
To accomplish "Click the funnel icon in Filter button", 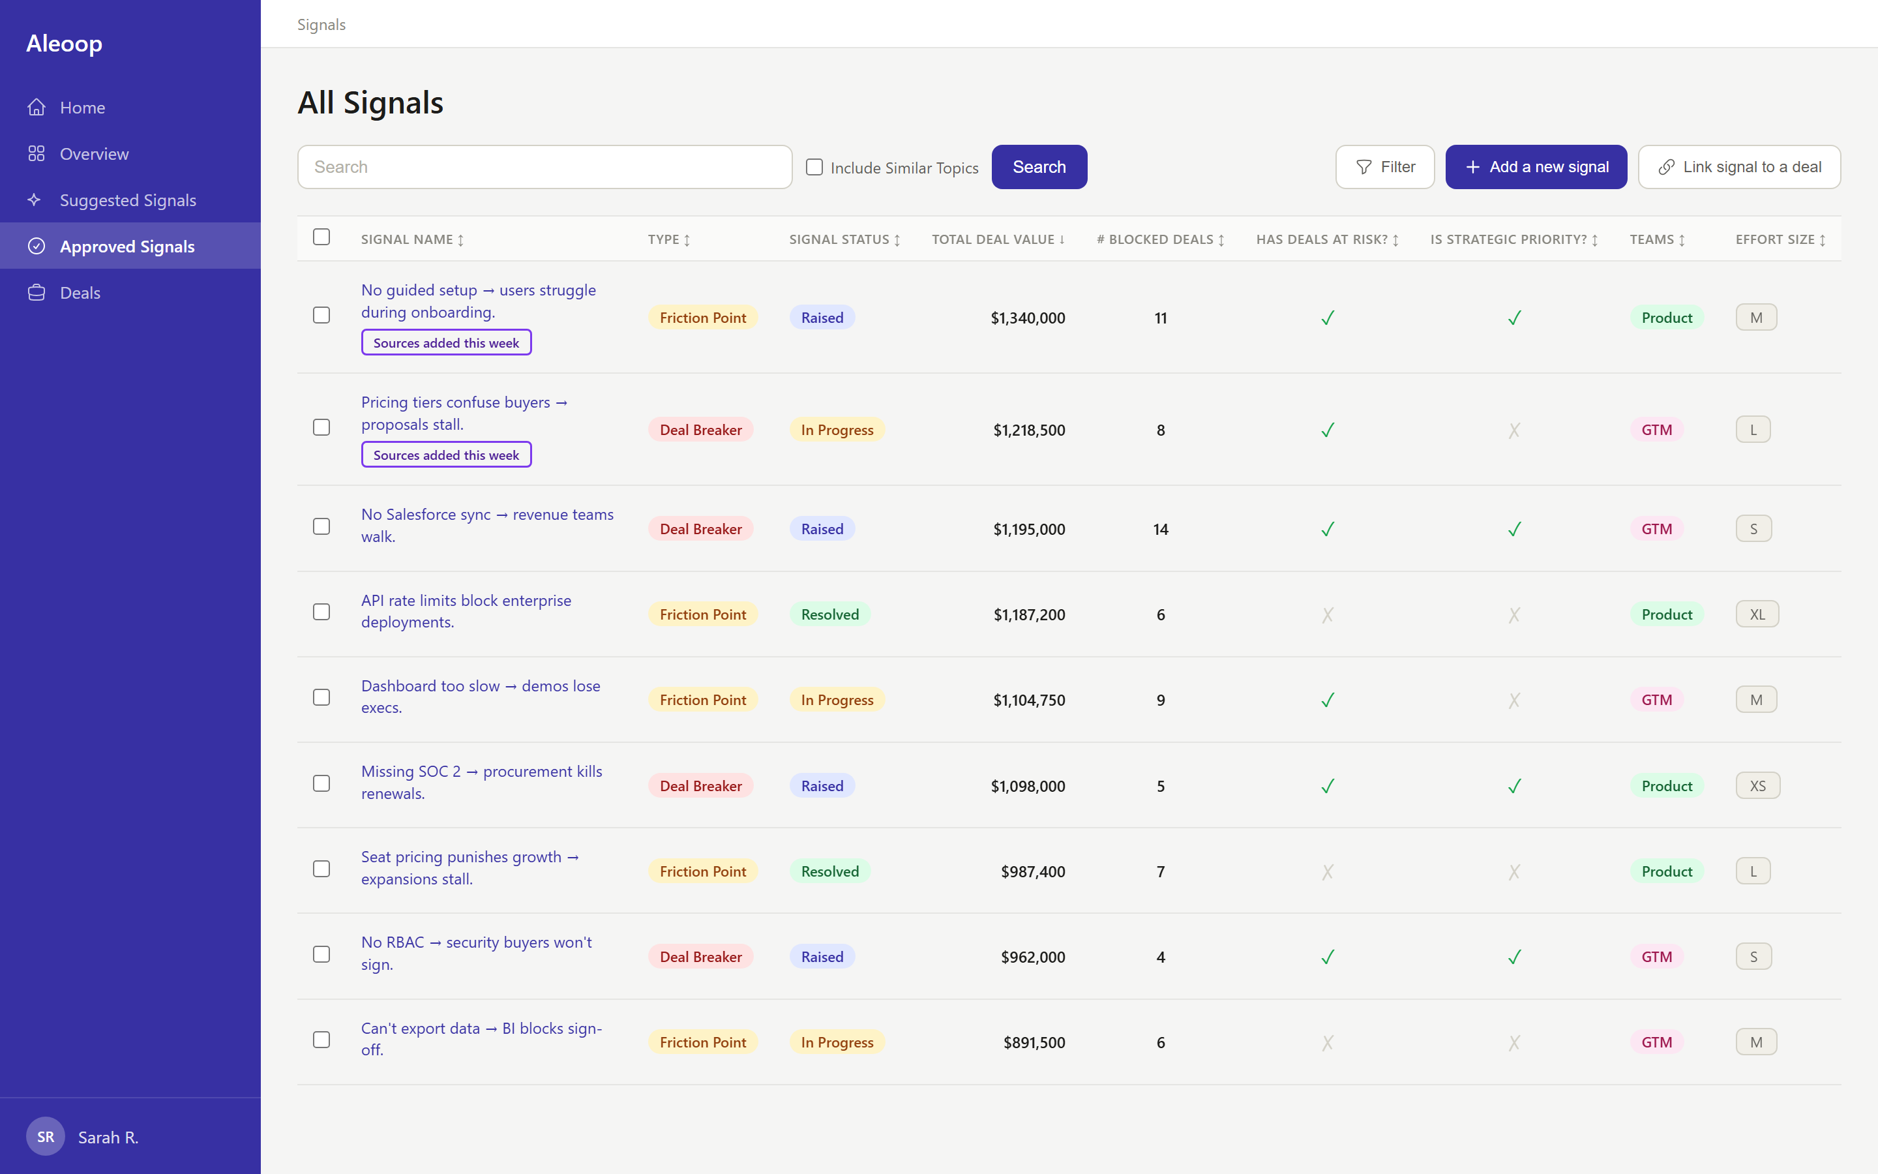I will pyautogui.click(x=1364, y=167).
